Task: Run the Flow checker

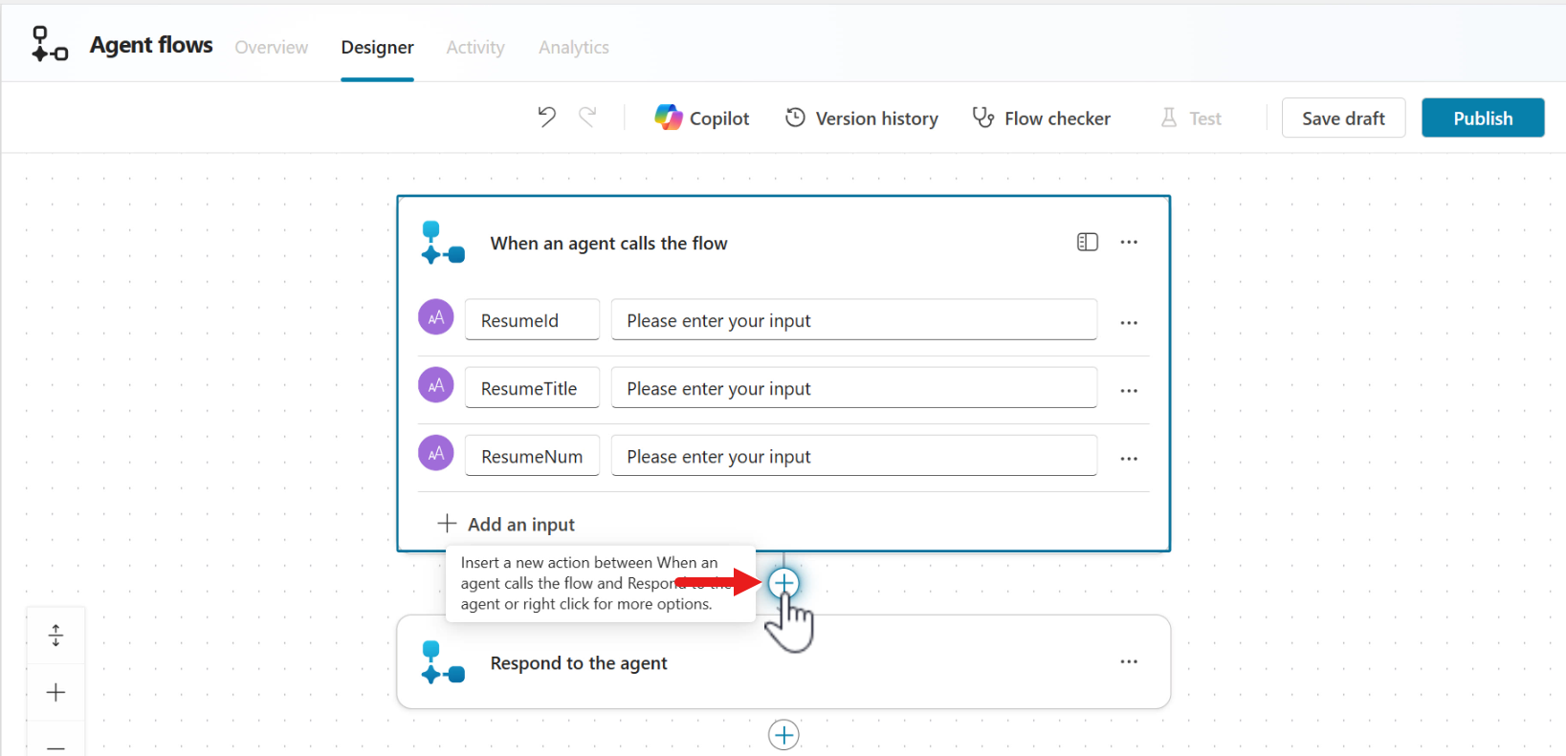Action: click(x=1042, y=119)
